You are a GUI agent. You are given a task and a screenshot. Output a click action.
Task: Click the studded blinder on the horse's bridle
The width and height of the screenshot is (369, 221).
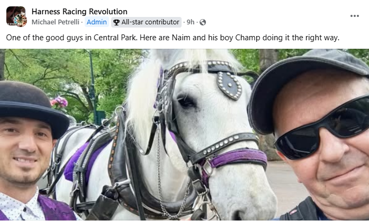point(229,85)
